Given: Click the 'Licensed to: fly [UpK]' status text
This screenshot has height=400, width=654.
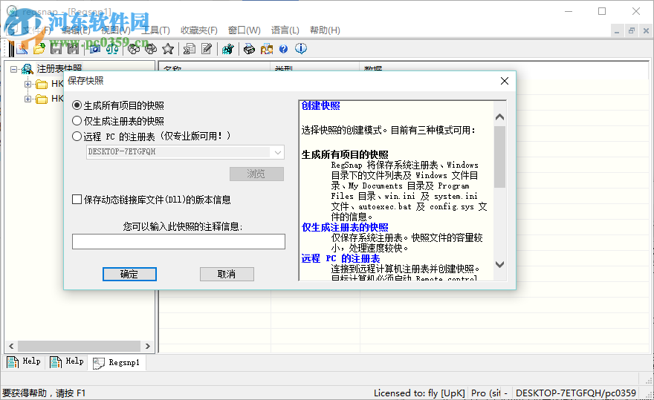Looking at the screenshot, I should tap(419, 393).
